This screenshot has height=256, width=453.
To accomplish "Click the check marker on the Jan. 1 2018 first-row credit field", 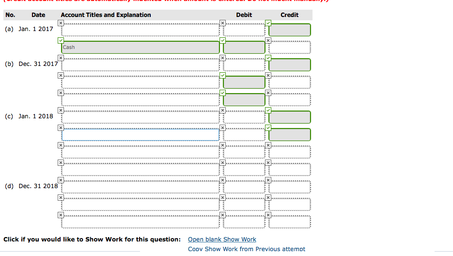I will [x=268, y=111].
